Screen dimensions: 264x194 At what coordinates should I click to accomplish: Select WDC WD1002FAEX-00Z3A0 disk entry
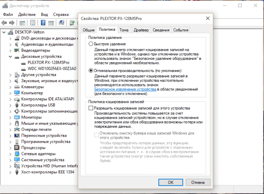[52, 69]
